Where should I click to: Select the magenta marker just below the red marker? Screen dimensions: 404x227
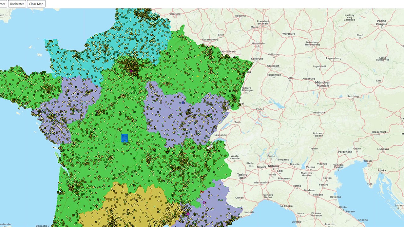(x=204, y=203)
